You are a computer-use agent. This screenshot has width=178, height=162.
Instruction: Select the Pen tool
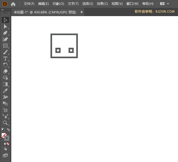[x=5, y=33]
